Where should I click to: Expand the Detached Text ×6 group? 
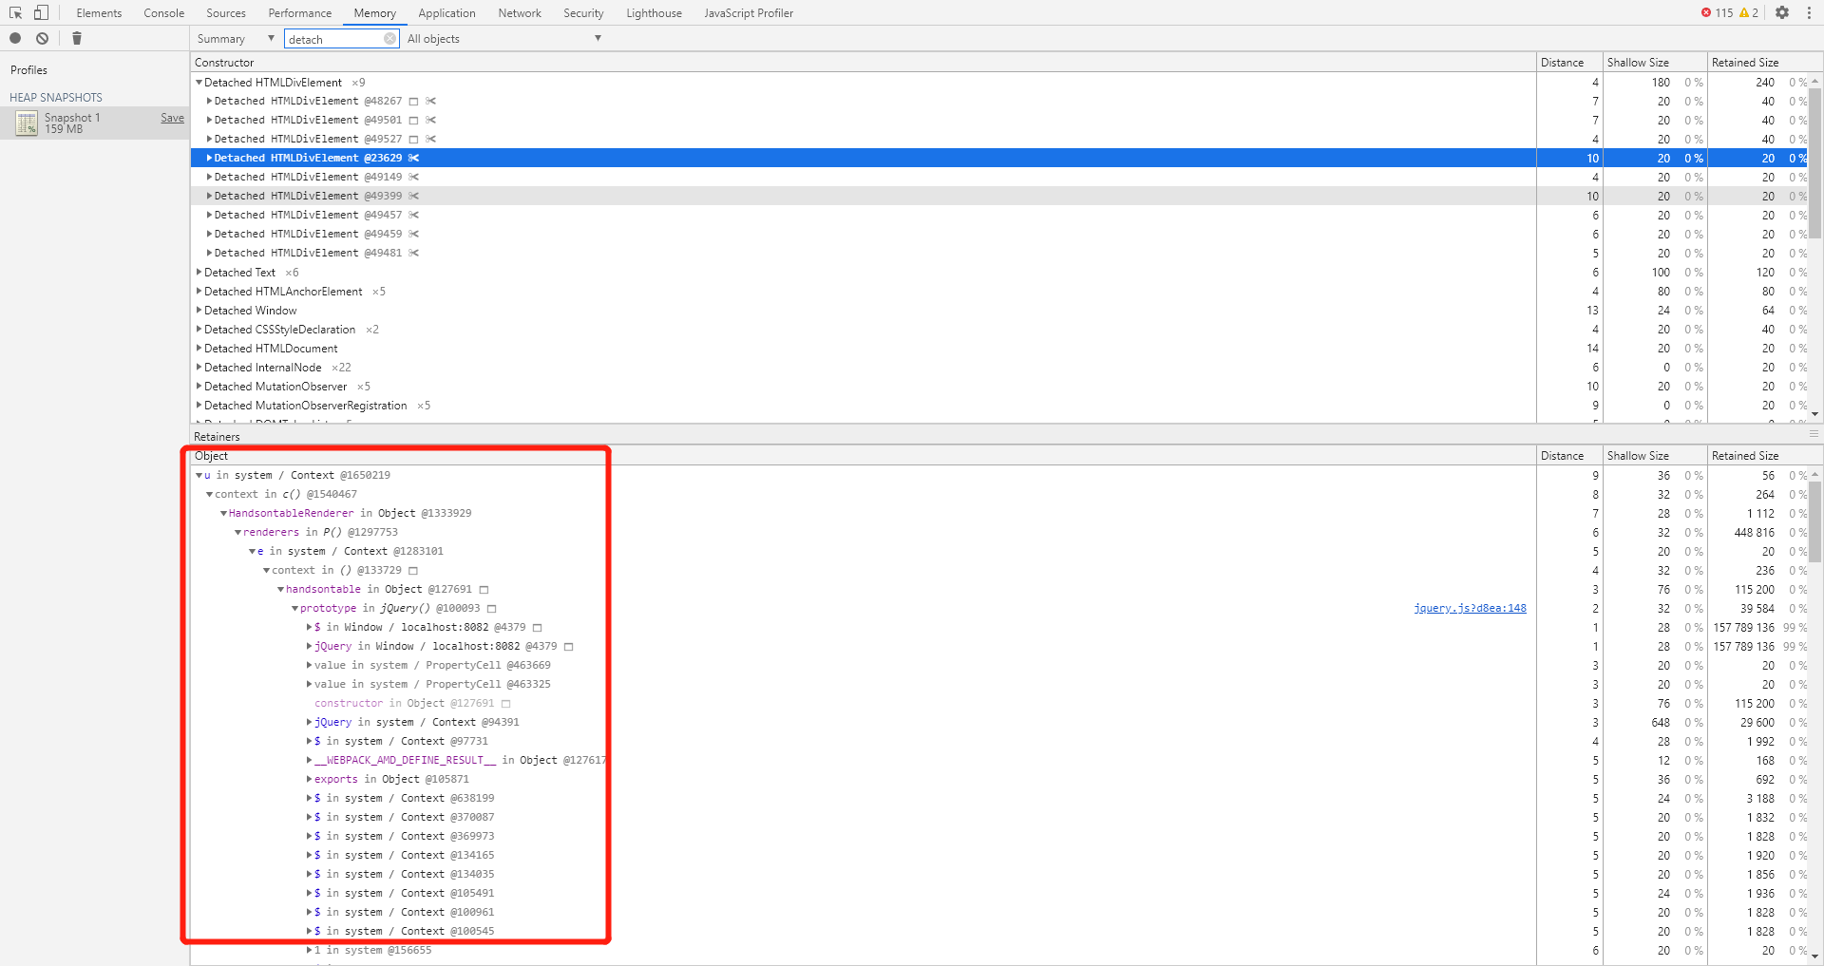point(199,273)
